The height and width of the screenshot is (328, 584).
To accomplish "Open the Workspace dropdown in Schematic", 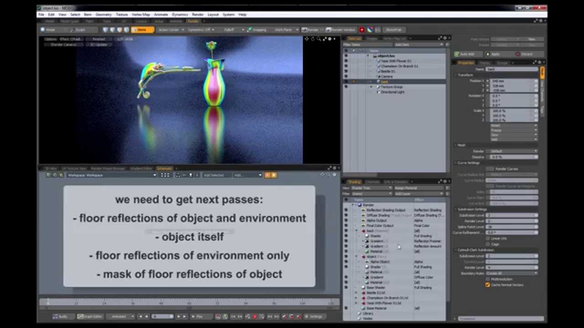I will click(x=111, y=175).
